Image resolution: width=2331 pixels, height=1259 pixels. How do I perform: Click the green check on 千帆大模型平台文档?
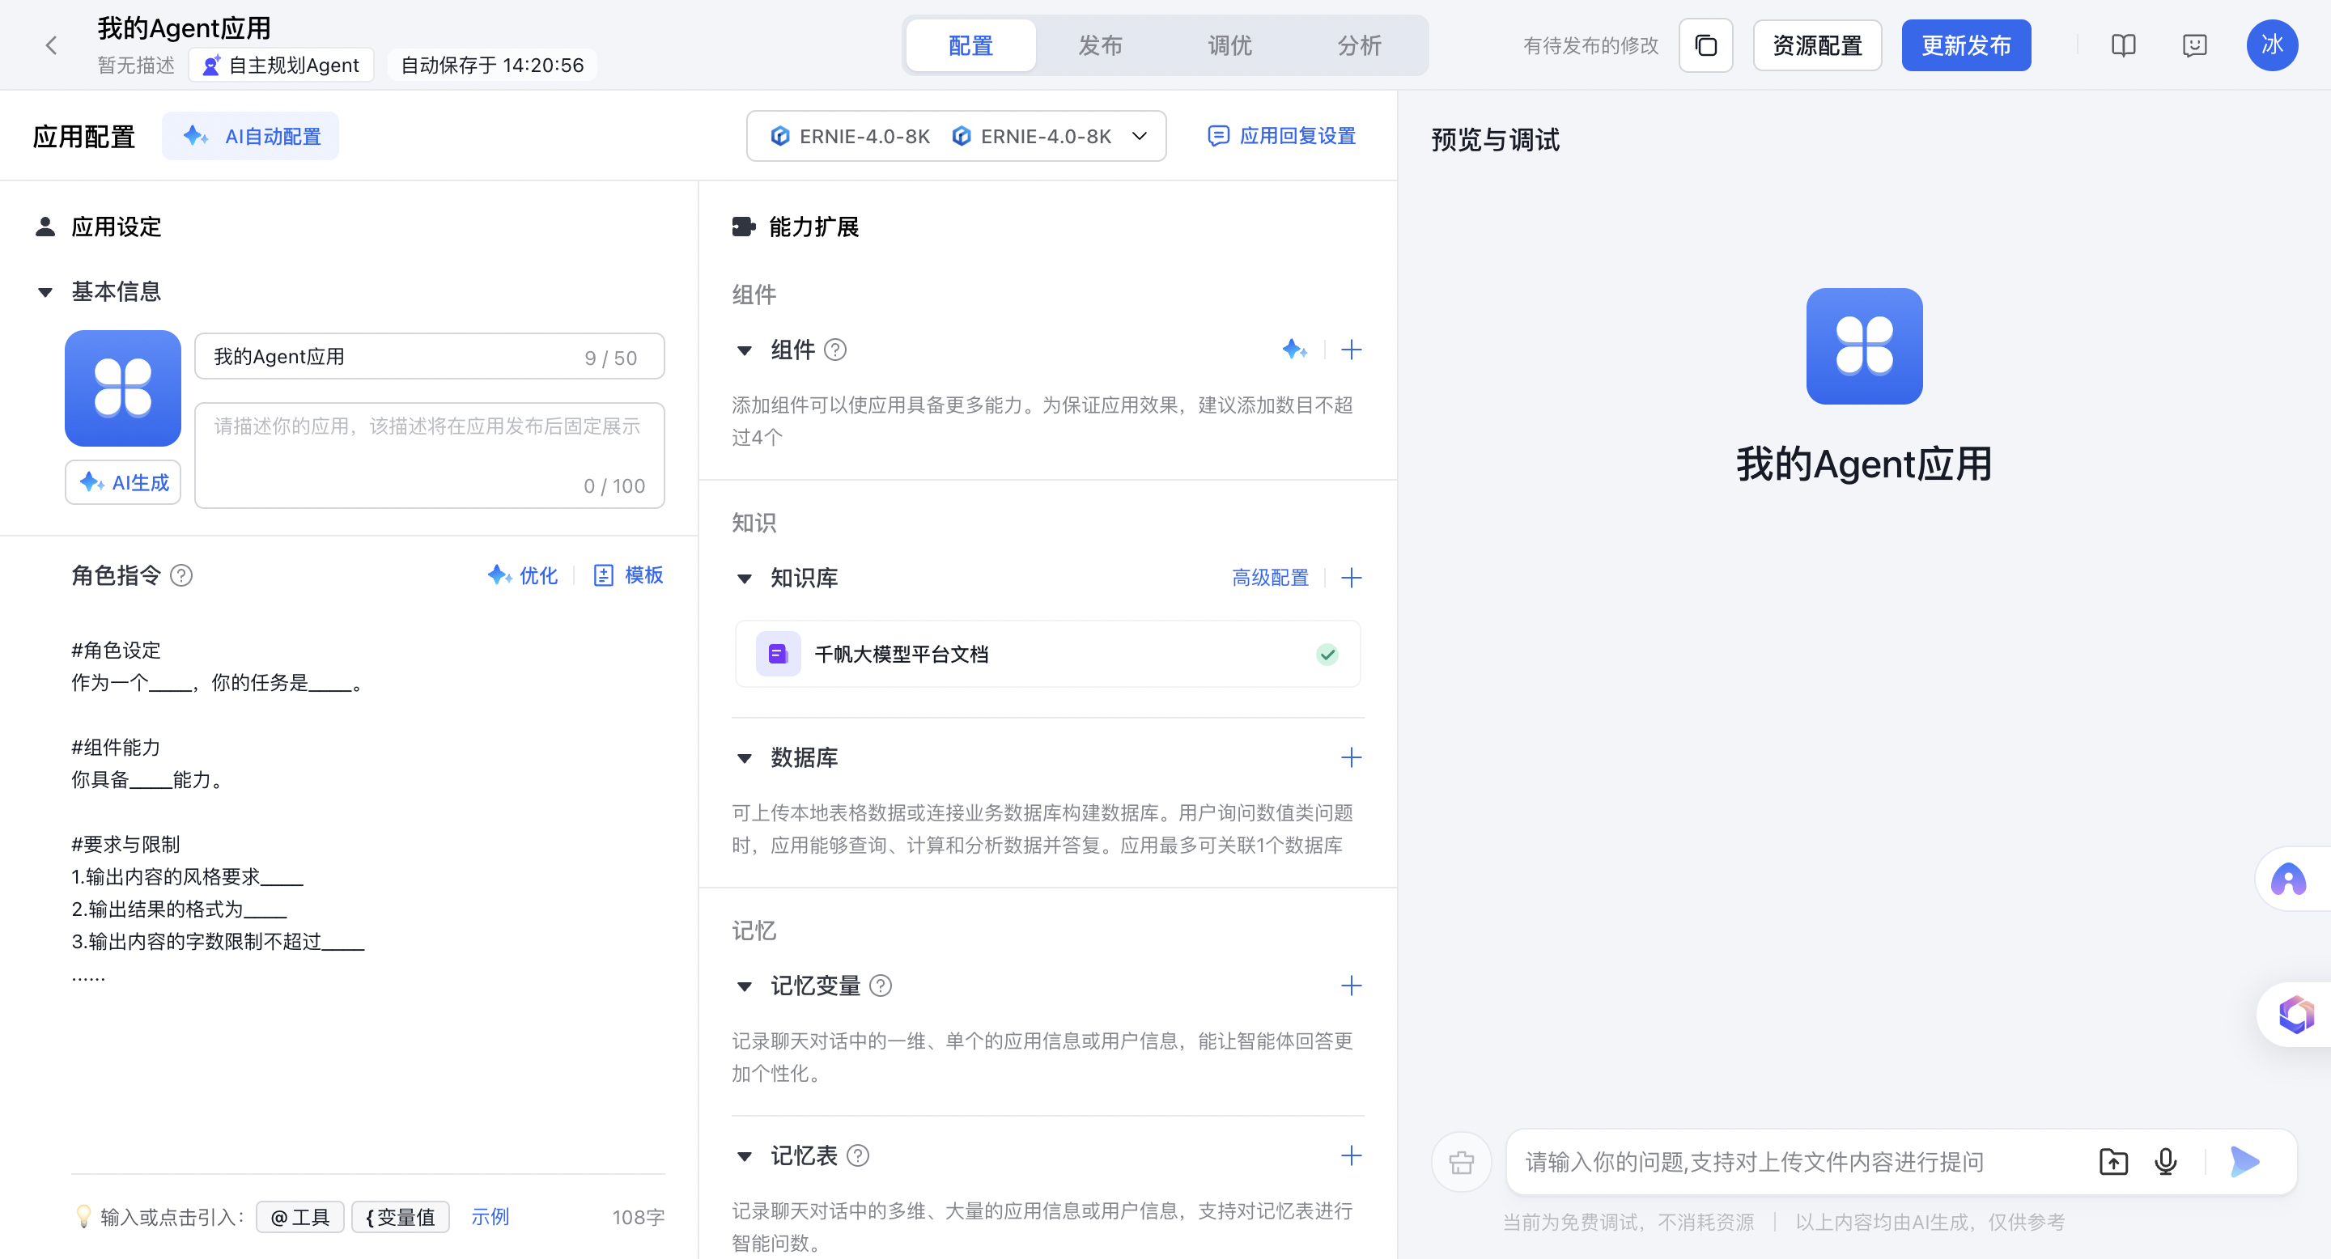(1327, 654)
